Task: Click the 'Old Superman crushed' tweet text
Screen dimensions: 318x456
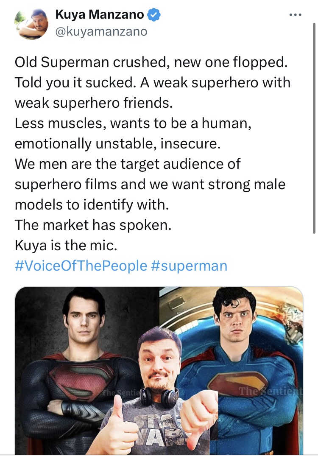Action: (91, 62)
